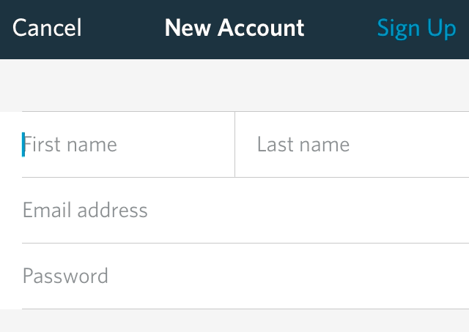Select the Last name field
The width and height of the screenshot is (469, 332).
pos(352,145)
